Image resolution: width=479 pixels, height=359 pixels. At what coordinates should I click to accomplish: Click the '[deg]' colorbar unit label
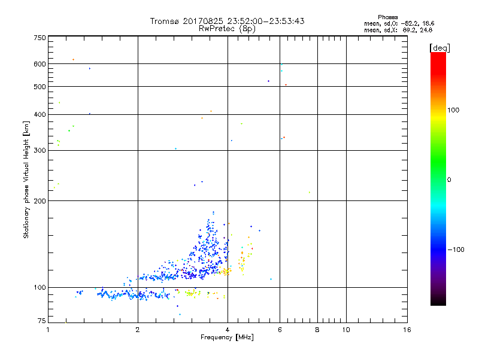click(x=439, y=48)
